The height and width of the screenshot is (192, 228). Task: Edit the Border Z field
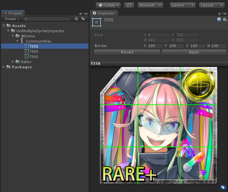coord(197,46)
